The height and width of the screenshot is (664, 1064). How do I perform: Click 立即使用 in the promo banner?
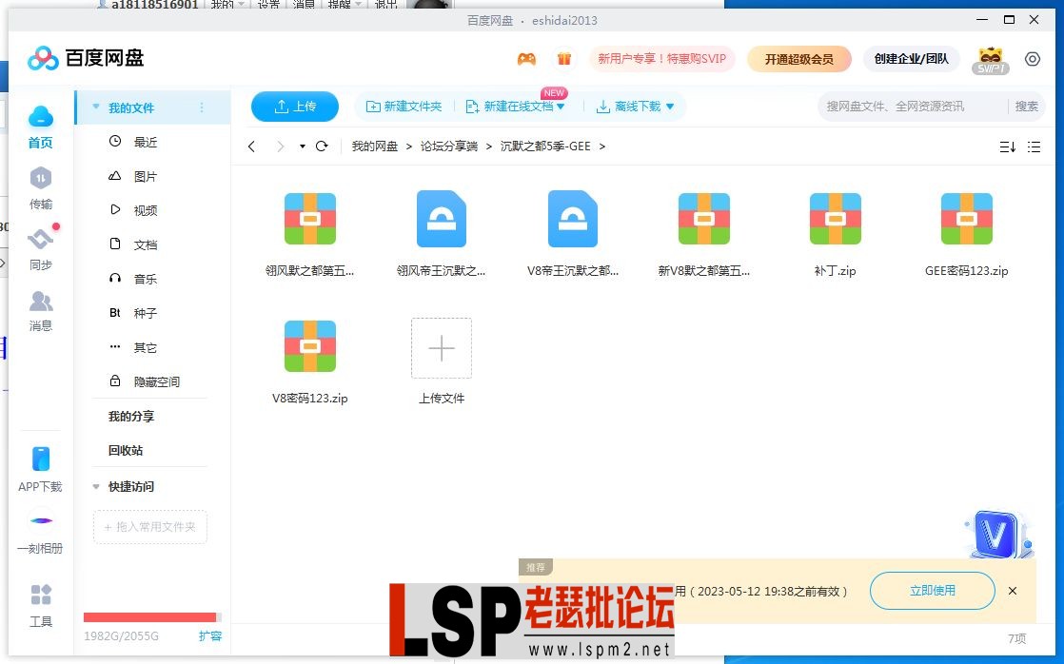931,591
